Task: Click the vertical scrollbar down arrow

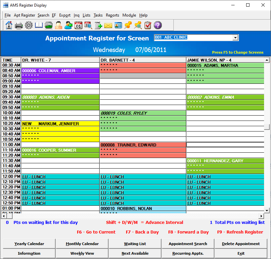Action: pyautogui.click(x=267, y=210)
